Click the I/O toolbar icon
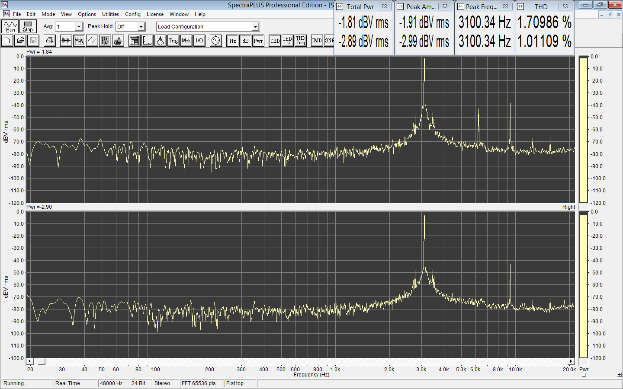623x389 pixels. (199, 41)
